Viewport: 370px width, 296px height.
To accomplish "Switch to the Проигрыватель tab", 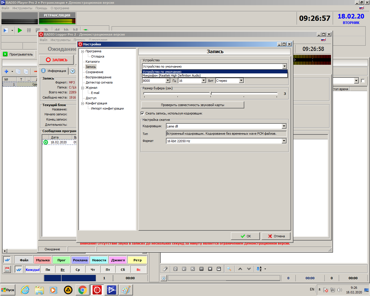I will (18, 54).
